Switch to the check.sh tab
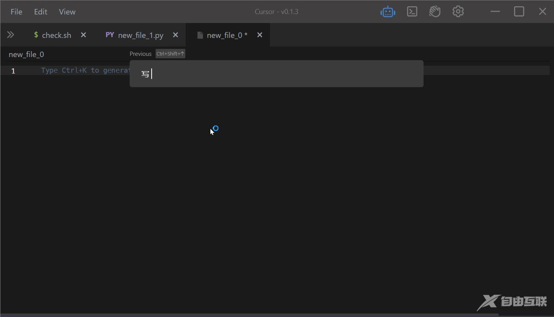 57,35
